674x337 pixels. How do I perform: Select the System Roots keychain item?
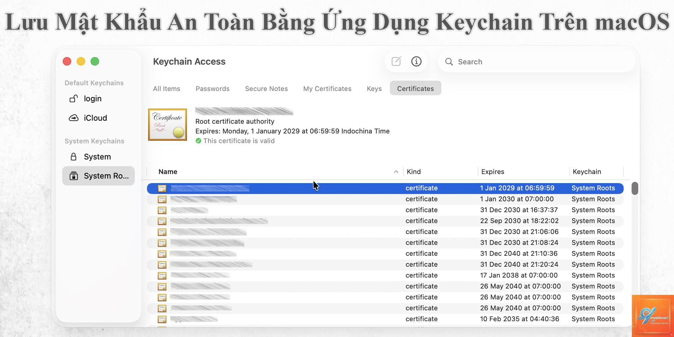click(98, 176)
